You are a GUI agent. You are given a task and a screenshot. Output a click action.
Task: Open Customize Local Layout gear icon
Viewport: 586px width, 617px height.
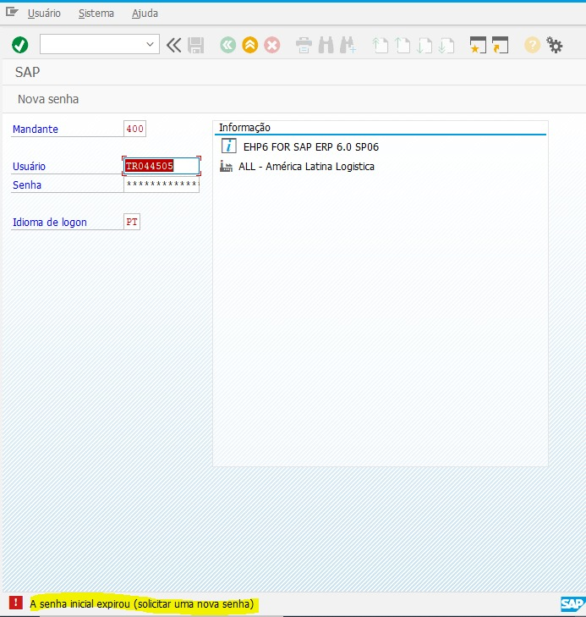coord(554,45)
